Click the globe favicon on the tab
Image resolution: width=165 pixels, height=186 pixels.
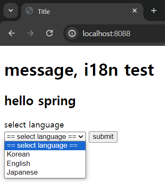(29, 11)
